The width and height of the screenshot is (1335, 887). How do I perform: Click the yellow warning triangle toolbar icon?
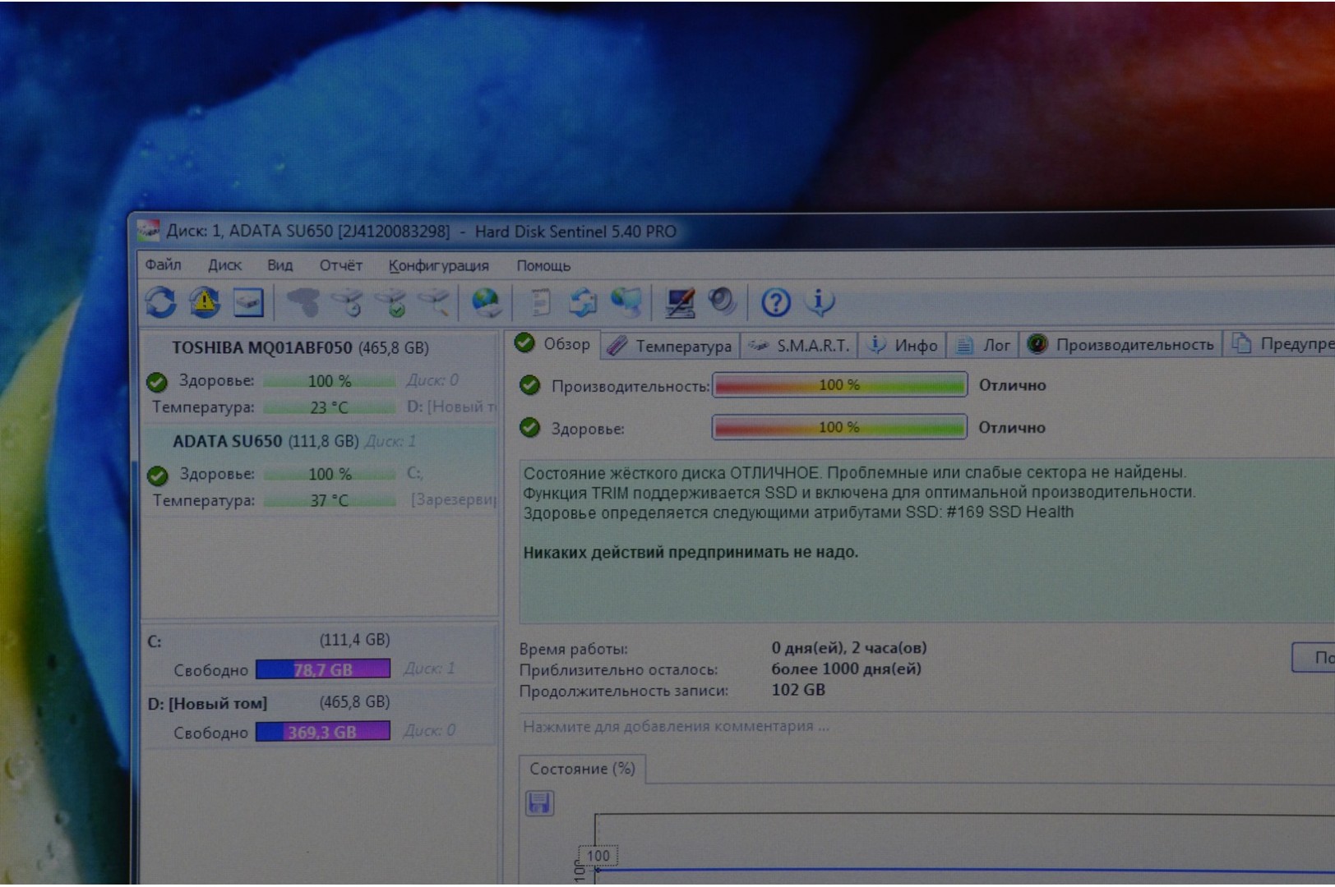tap(205, 301)
